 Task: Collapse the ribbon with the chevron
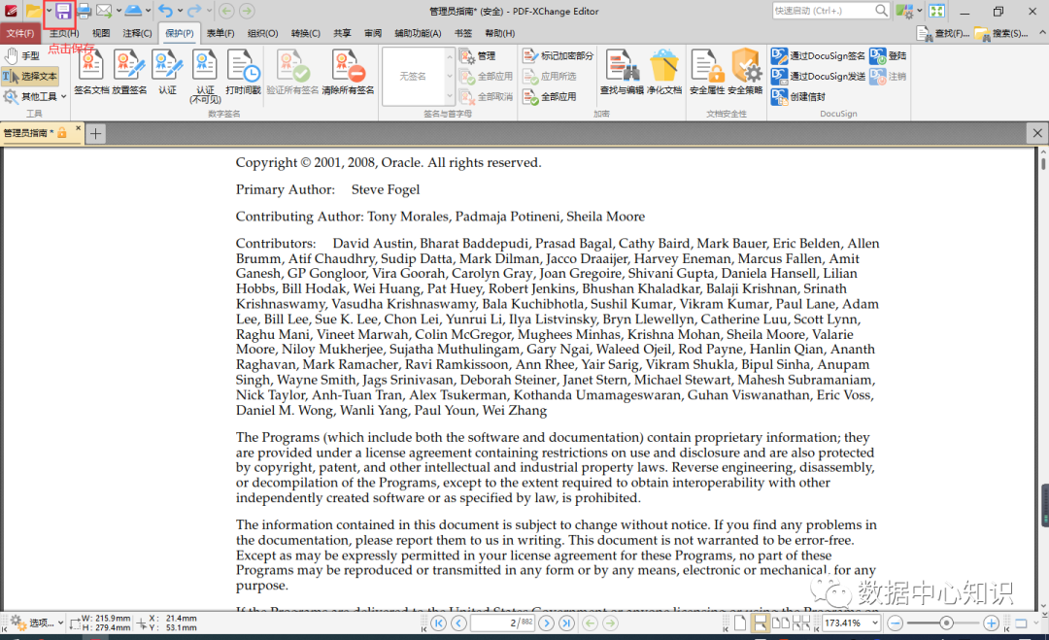point(1041,32)
